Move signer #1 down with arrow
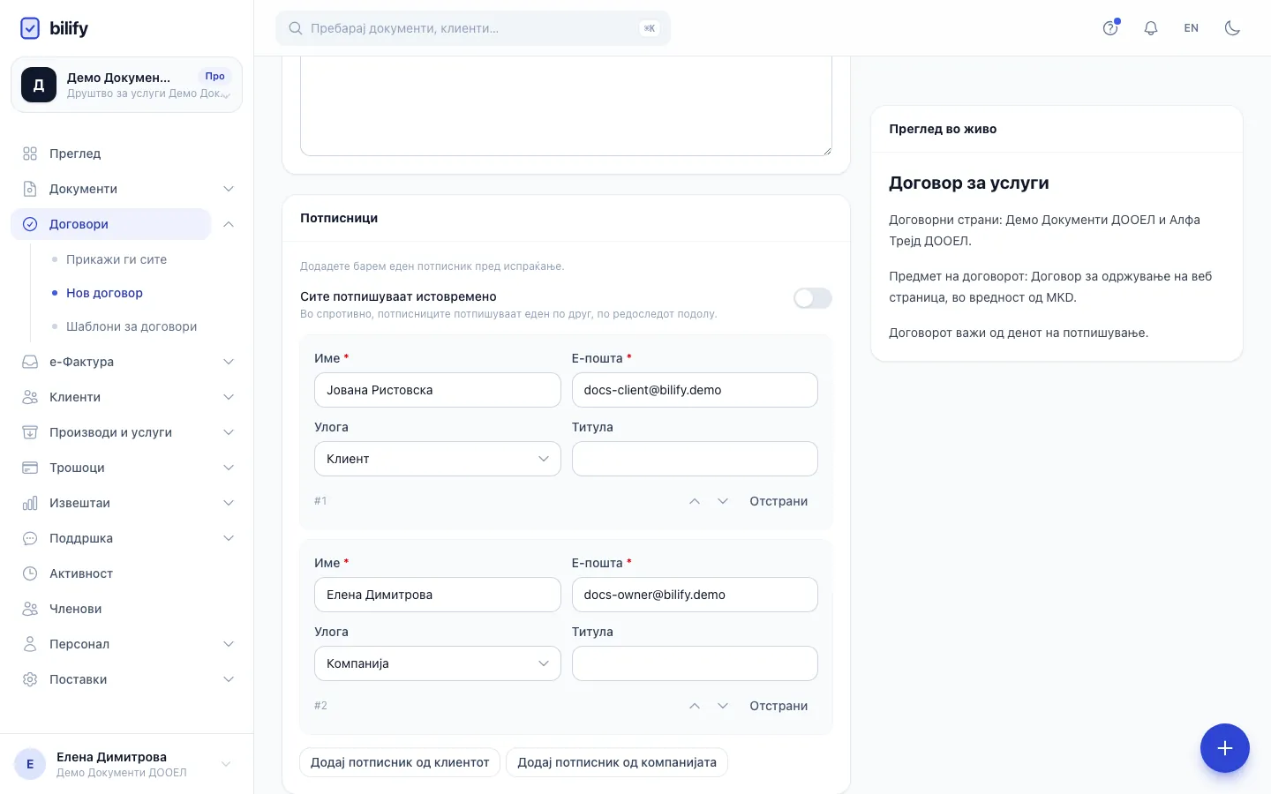Image resolution: width=1271 pixels, height=794 pixels. (723, 501)
